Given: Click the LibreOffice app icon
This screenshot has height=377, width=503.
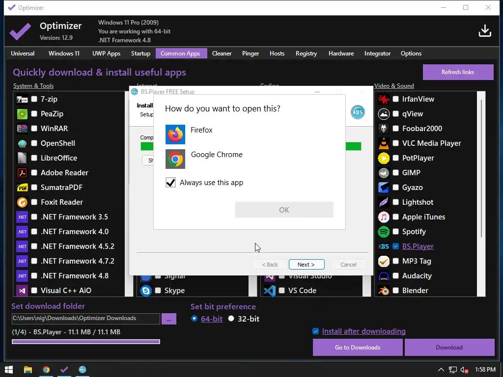Looking at the screenshot, I should point(22,158).
